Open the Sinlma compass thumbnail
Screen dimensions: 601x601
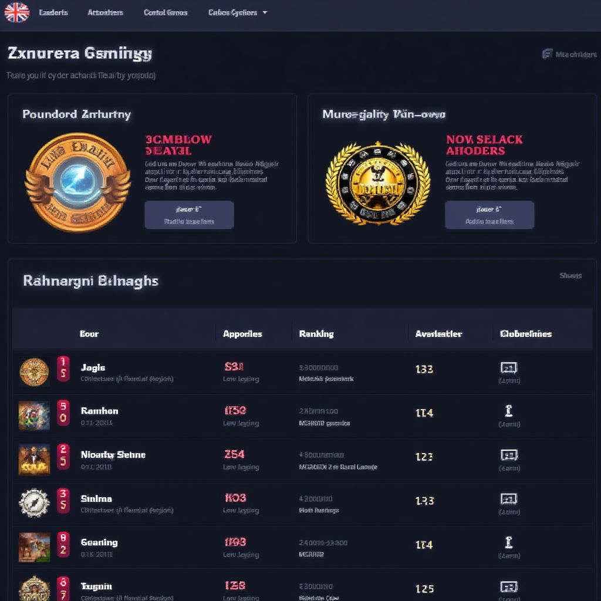point(34,503)
